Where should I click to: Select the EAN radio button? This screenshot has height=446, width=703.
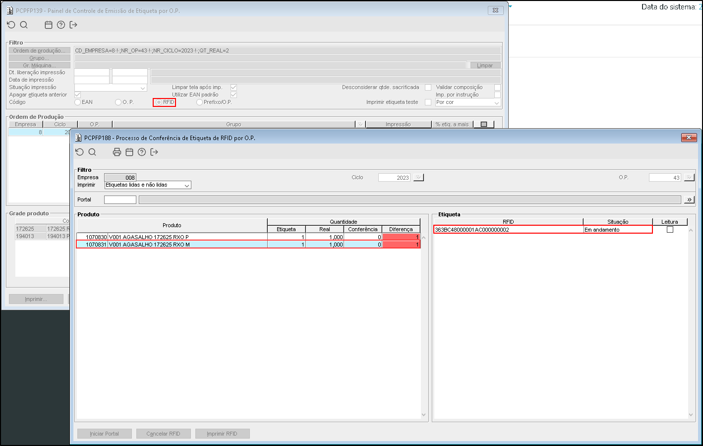point(77,102)
